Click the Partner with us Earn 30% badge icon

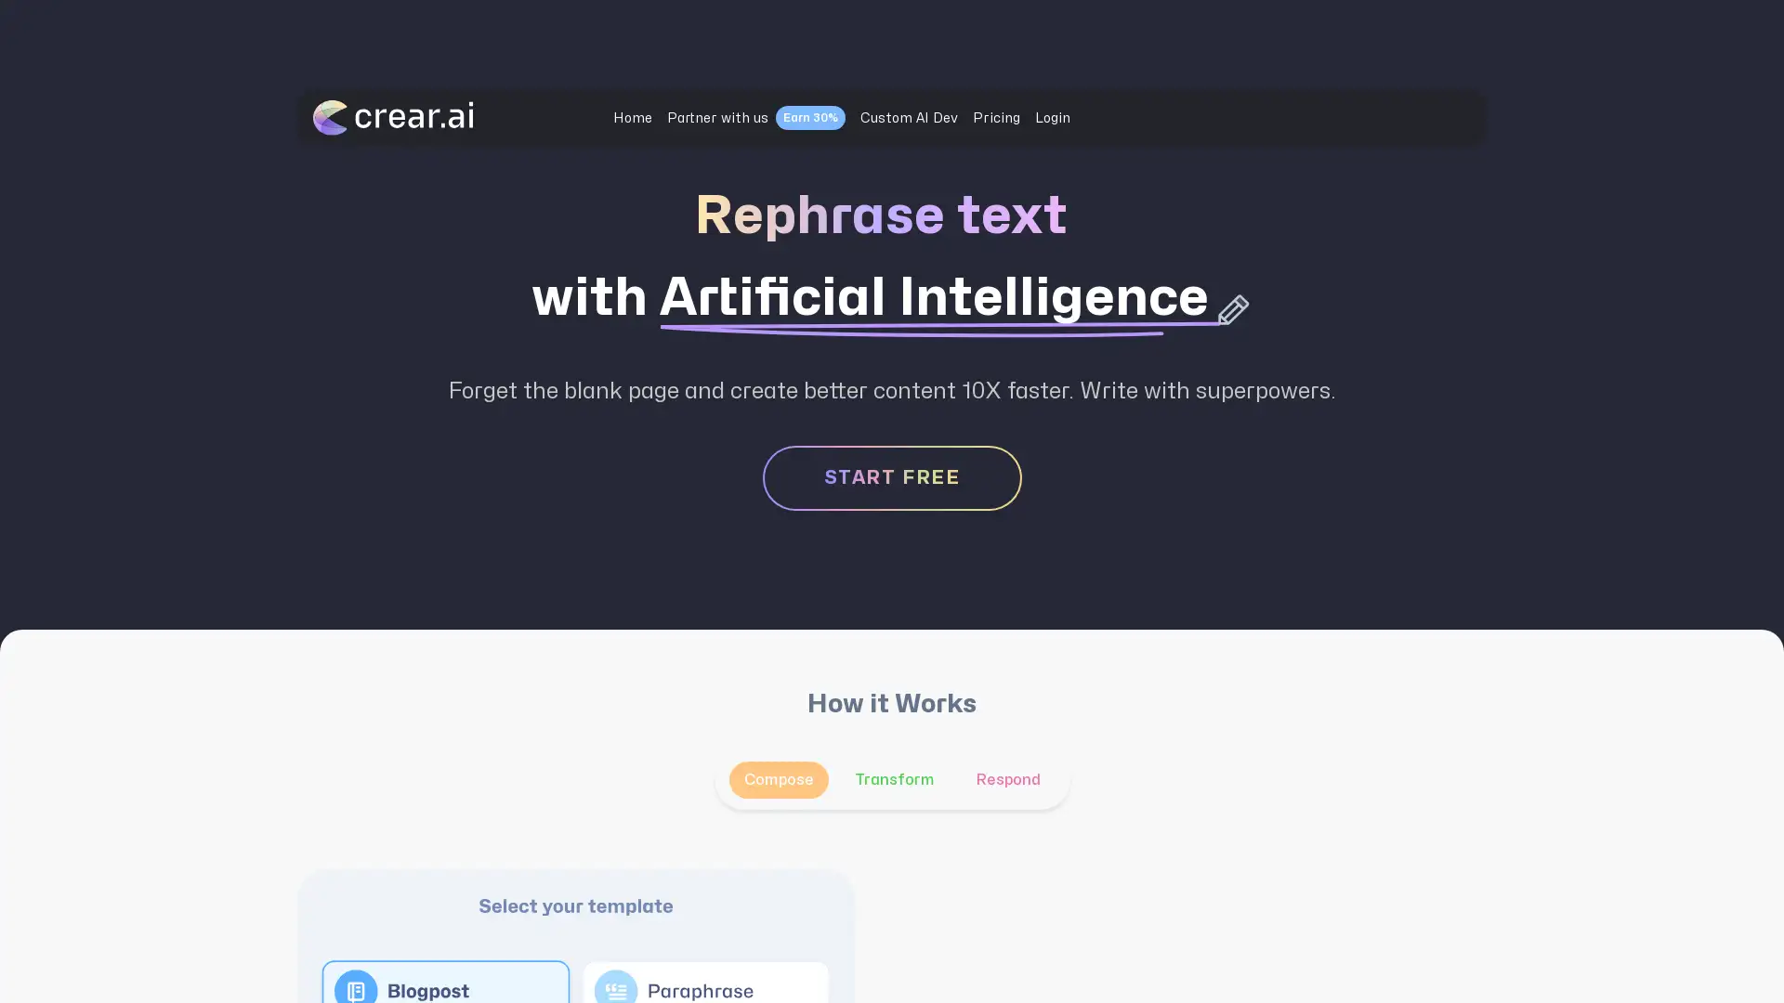point(810,116)
